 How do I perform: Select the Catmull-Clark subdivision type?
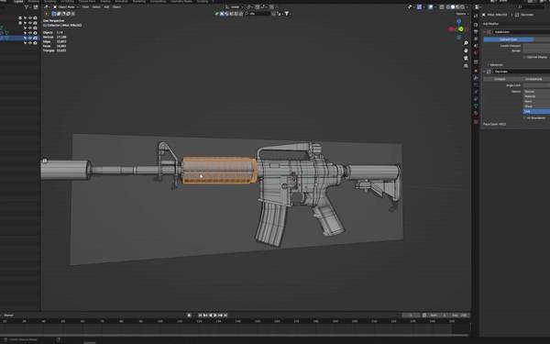508,39
